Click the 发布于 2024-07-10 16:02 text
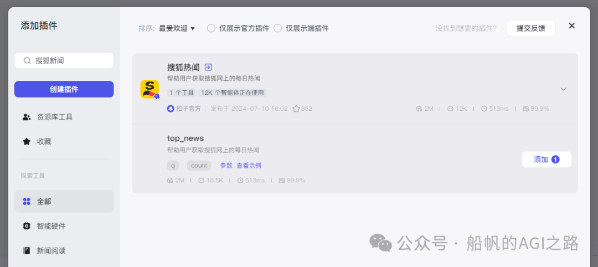This screenshot has width=598, height=267. click(249, 109)
